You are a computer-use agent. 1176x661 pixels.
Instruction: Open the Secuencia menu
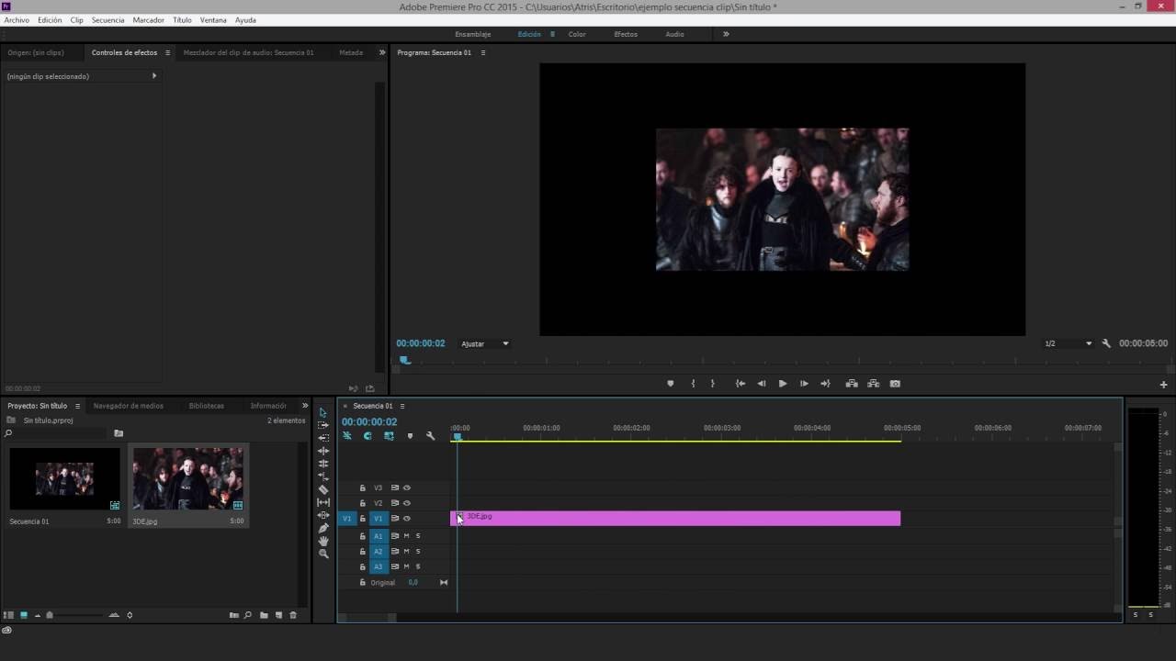[x=107, y=19]
